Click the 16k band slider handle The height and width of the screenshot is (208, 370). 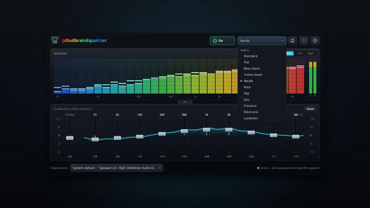pyautogui.click(x=296, y=137)
